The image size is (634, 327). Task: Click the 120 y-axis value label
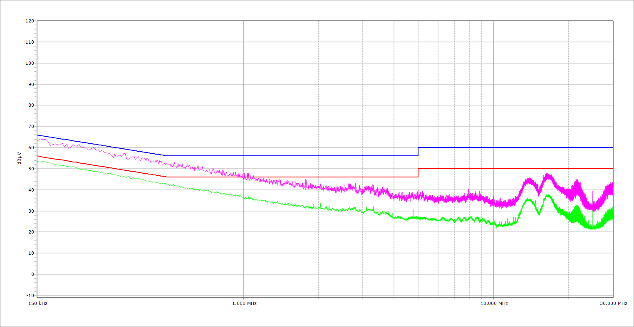click(30, 21)
